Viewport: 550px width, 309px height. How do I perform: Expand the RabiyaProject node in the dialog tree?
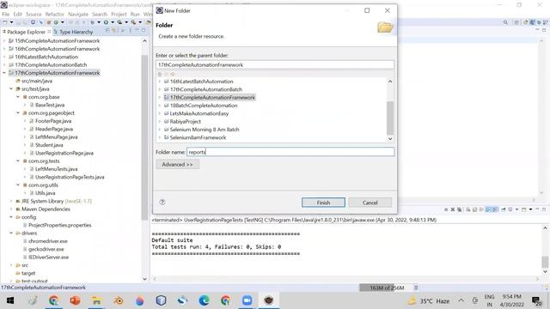160,122
